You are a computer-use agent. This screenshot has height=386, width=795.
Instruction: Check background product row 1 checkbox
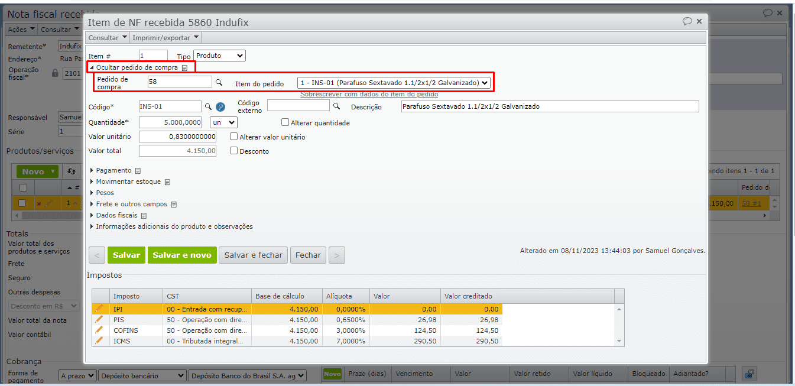(22, 203)
